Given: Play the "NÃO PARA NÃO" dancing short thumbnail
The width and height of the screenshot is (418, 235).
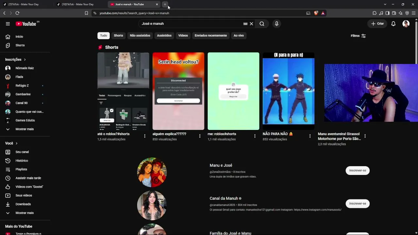Looking at the screenshot, I should pyautogui.click(x=289, y=91).
